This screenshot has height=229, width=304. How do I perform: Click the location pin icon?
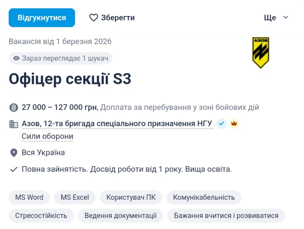[x=13, y=152]
